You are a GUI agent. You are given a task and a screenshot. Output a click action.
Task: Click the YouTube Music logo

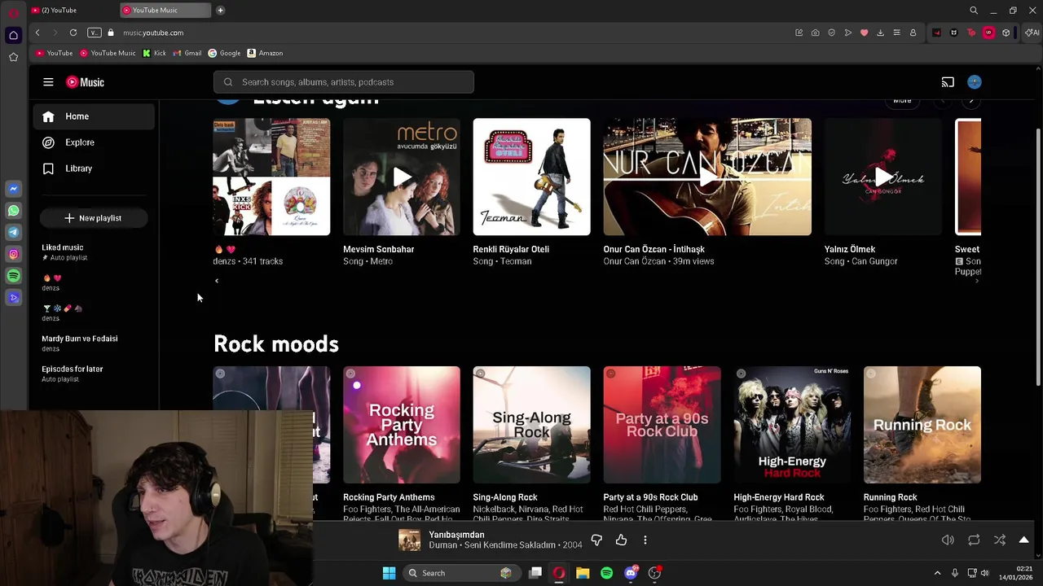[x=85, y=82]
